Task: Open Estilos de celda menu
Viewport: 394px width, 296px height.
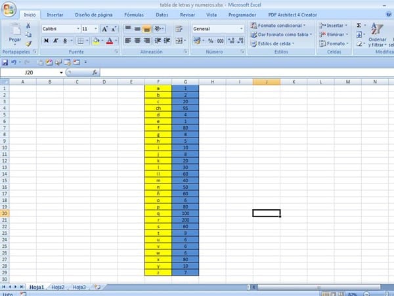Action: 273,43
